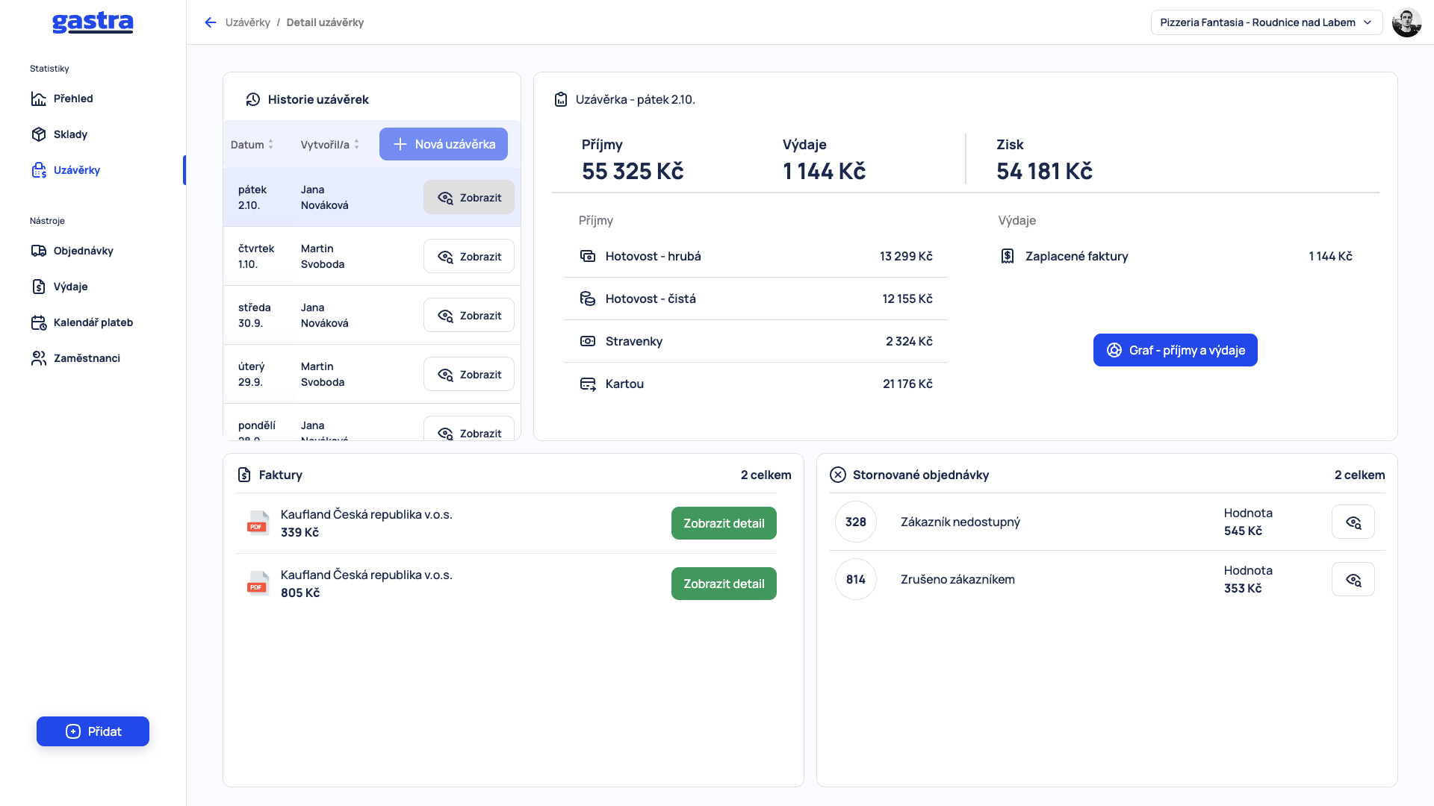1434x806 pixels.
Task: Show the středa 30.9. closing
Action: pyautogui.click(x=469, y=316)
